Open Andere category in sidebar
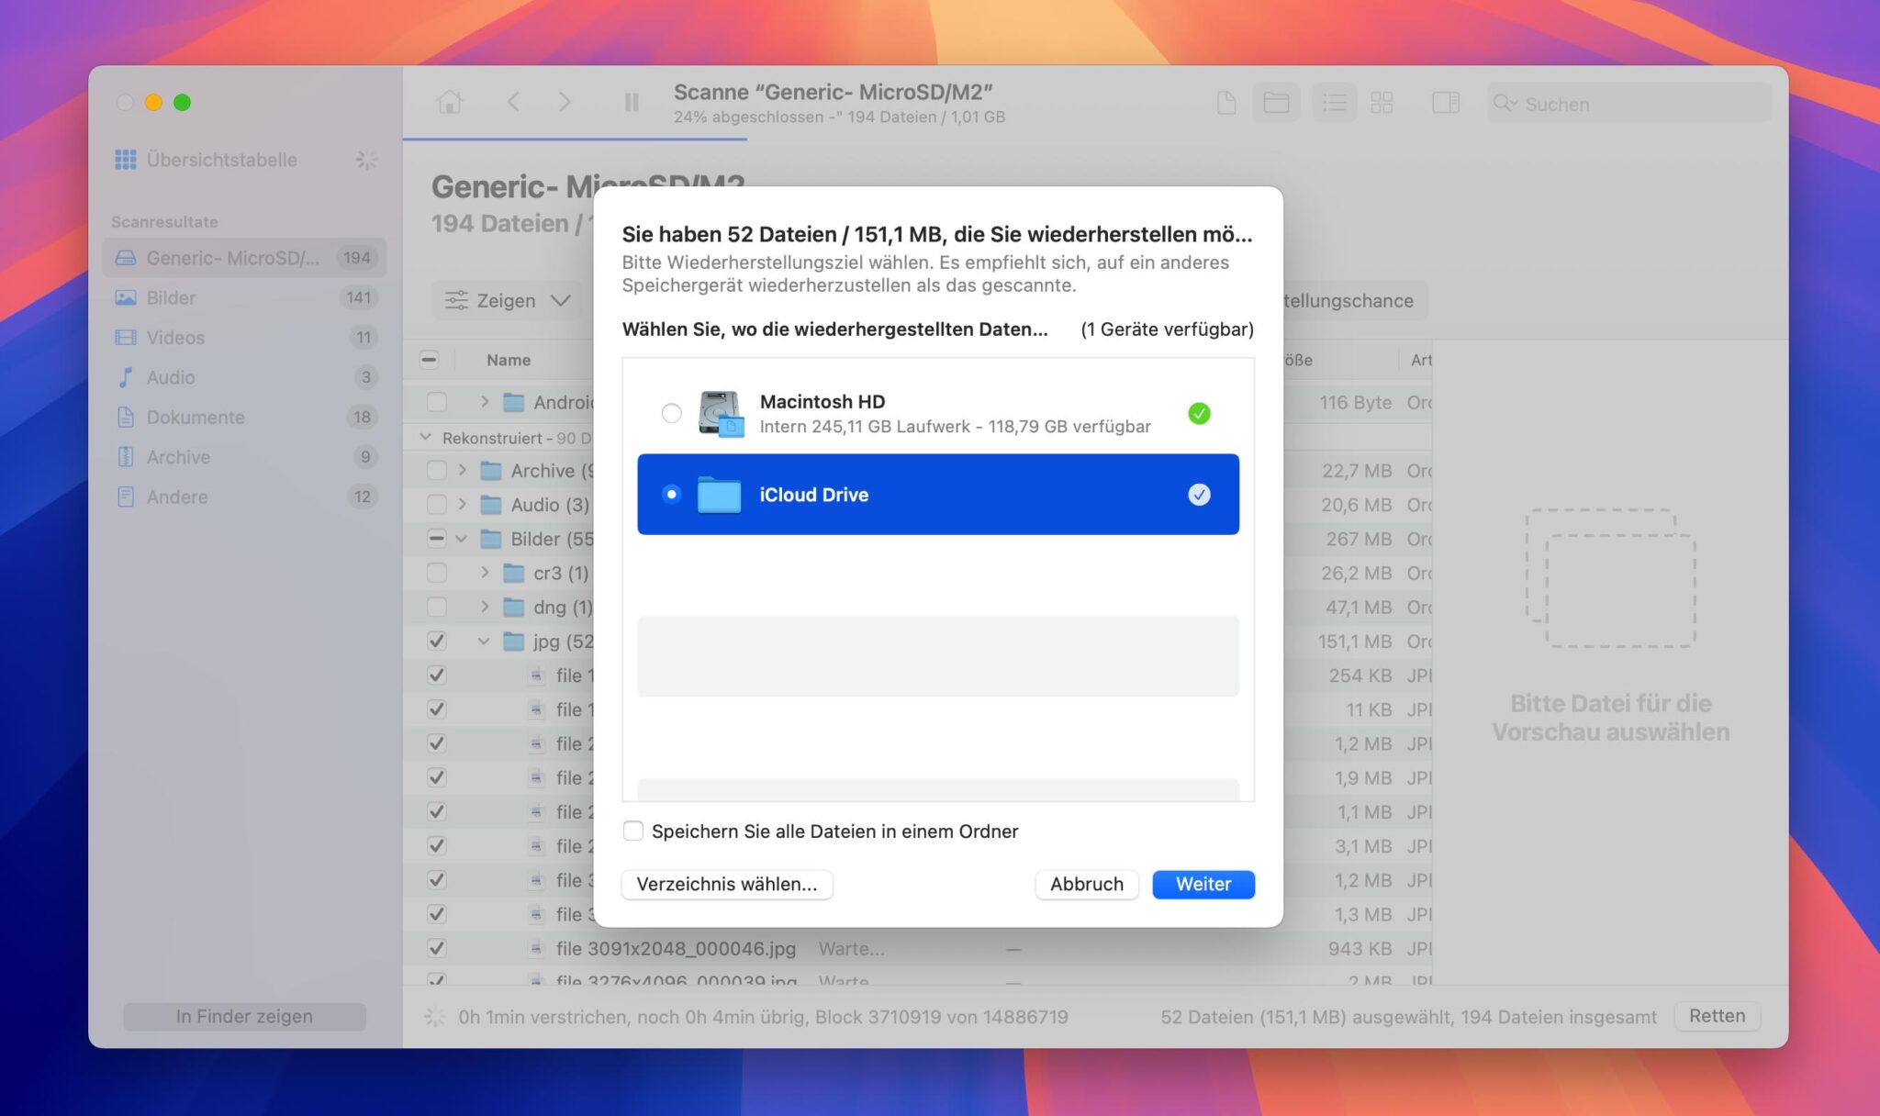Screen dimensions: 1880x1116 pyautogui.click(x=244, y=497)
